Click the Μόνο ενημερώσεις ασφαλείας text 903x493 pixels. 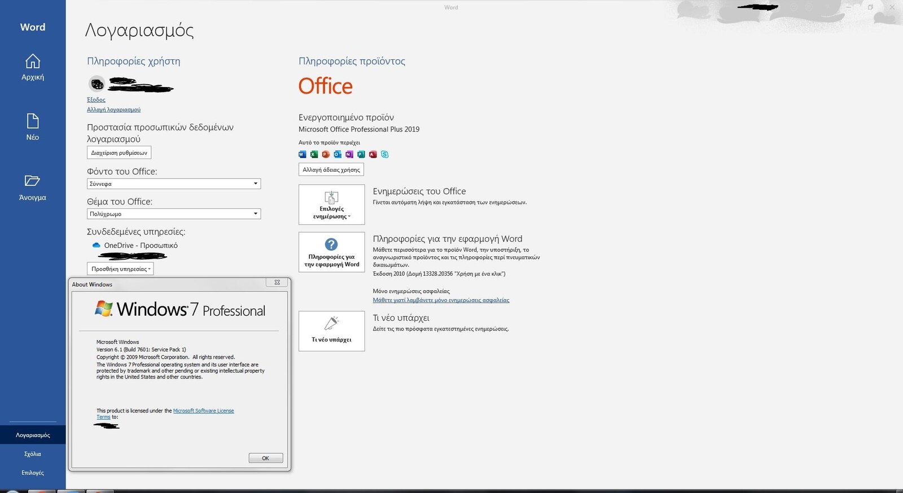(411, 291)
